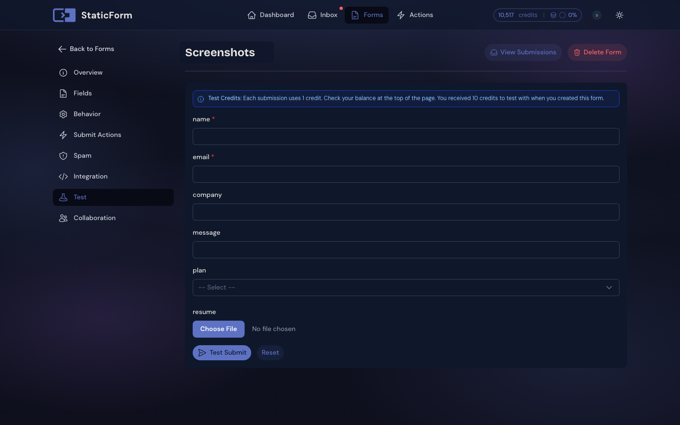Click the Behavior gear icon
The image size is (680, 425).
(x=63, y=114)
